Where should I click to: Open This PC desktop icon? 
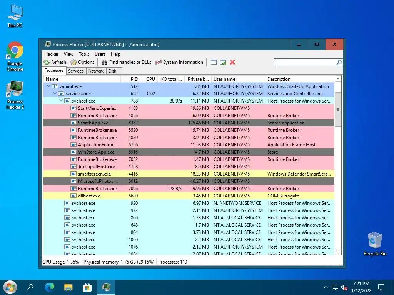pos(15,16)
